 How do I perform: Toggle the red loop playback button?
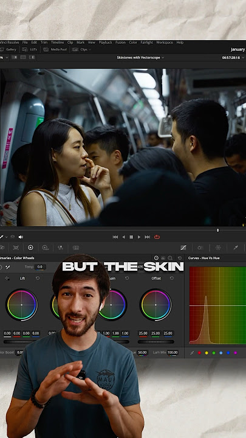tap(157, 237)
